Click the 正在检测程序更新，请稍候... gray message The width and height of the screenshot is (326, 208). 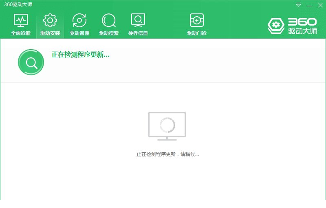click(x=167, y=154)
